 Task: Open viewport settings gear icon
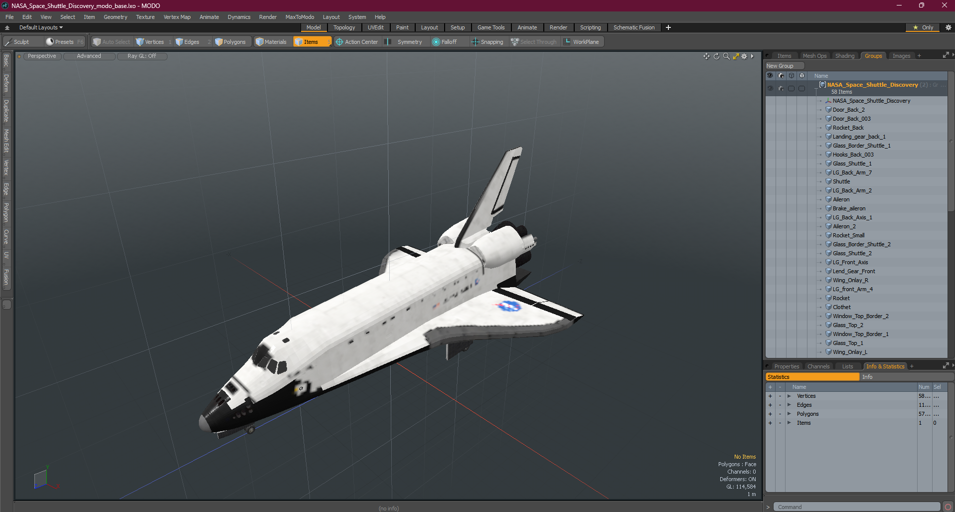point(745,56)
